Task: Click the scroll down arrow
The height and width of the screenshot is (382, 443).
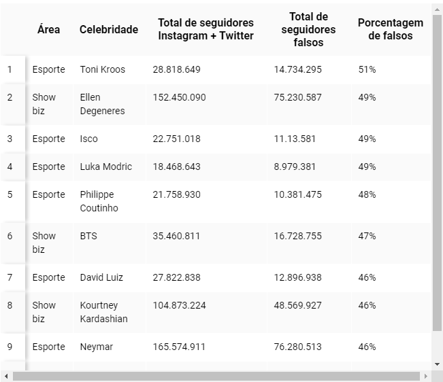Action: (437, 365)
